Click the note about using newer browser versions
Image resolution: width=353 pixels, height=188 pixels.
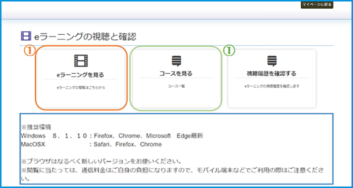click(x=102, y=161)
